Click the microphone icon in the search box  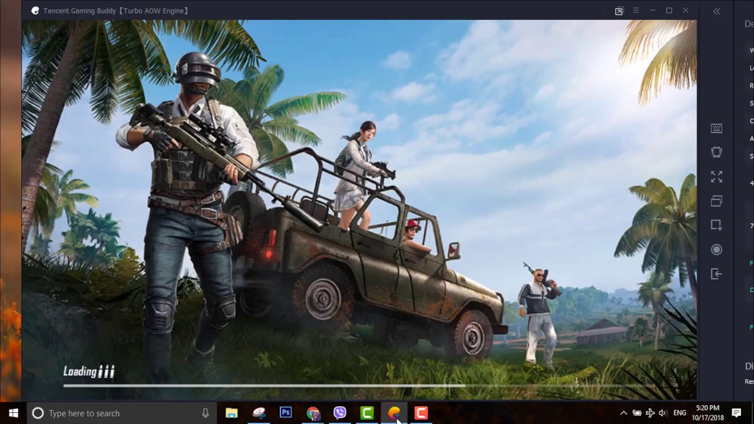pos(205,413)
